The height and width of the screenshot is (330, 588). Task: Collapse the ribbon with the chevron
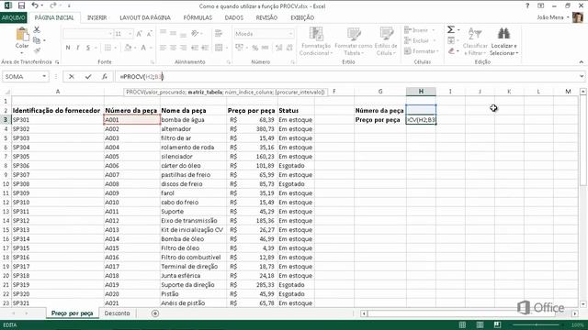582,62
